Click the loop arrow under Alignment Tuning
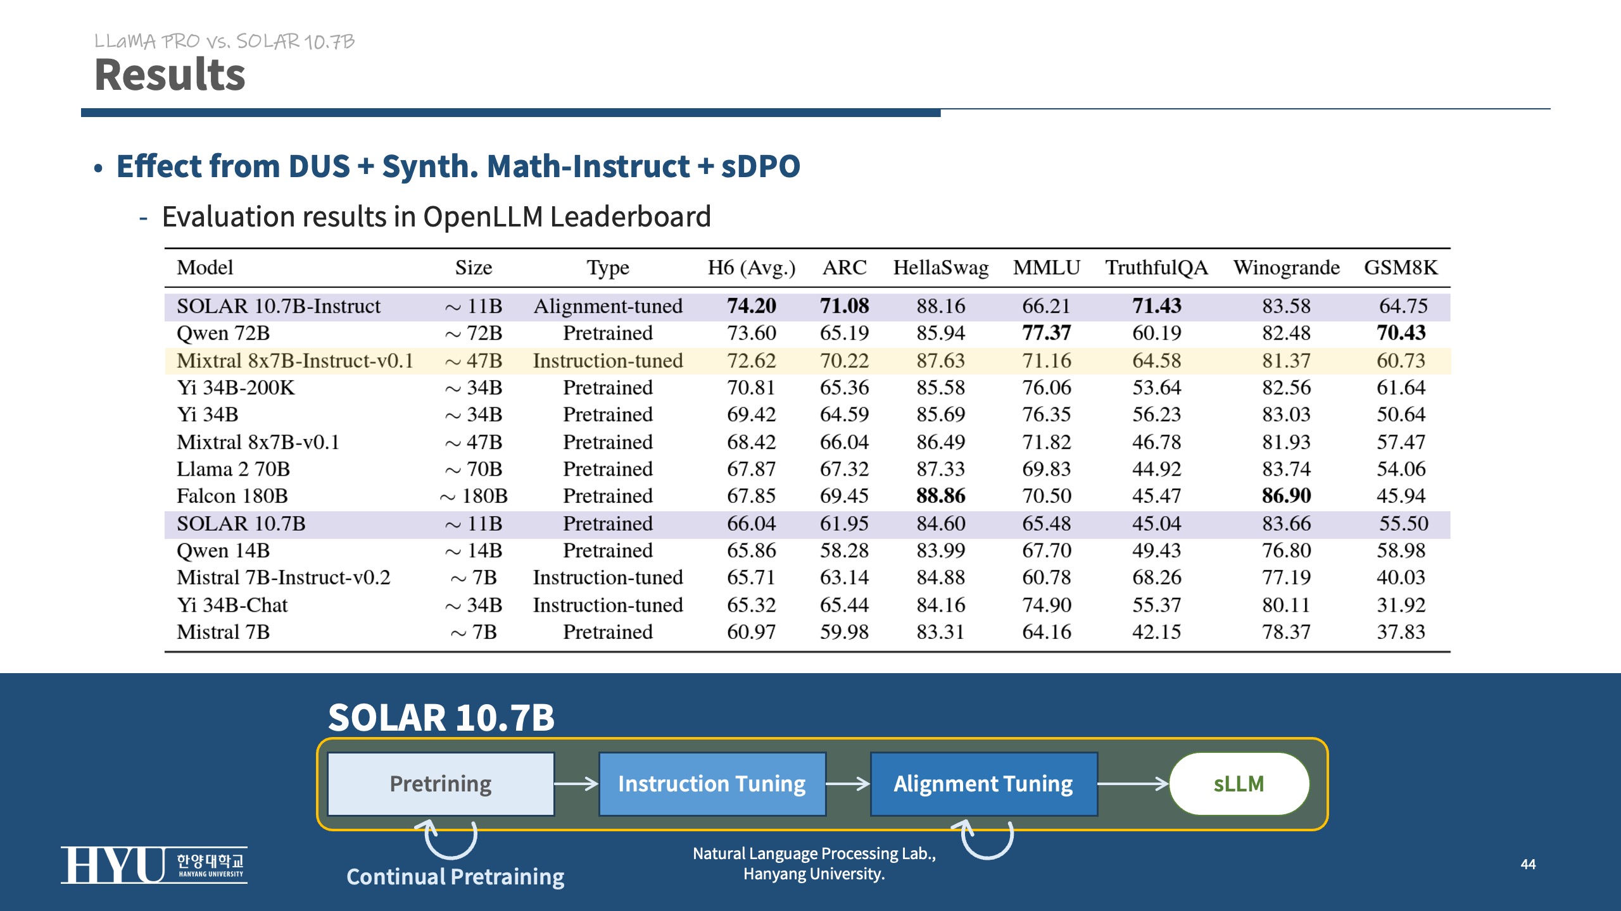This screenshot has height=911, width=1621. [x=987, y=839]
